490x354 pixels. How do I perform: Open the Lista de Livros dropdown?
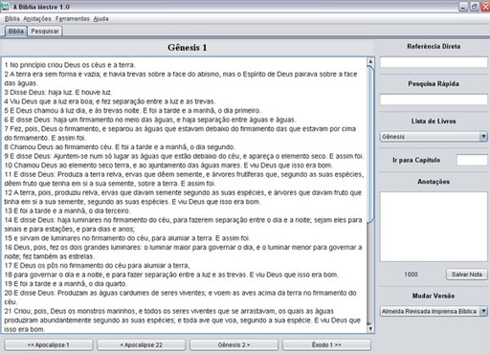pyautogui.click(x=434, y=137)
